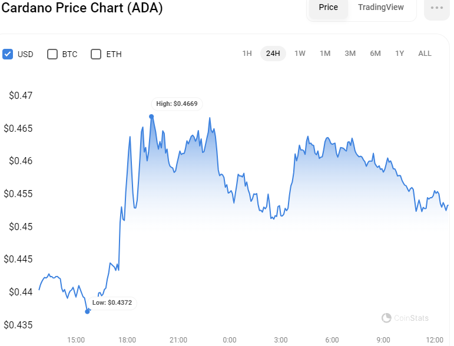Screen dimensions: 454x346
Task: Choose the 3M time range
Action: (x=350, y=54)
